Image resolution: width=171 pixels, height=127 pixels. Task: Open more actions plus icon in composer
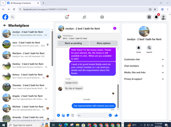pos(58,115)
